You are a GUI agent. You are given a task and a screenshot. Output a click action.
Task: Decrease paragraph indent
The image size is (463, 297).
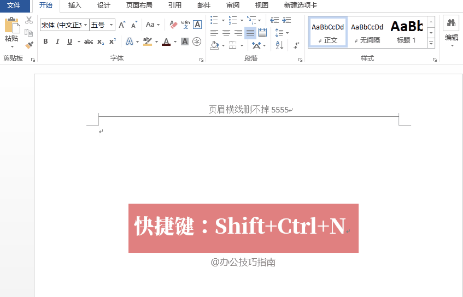(x=274, y=20)
